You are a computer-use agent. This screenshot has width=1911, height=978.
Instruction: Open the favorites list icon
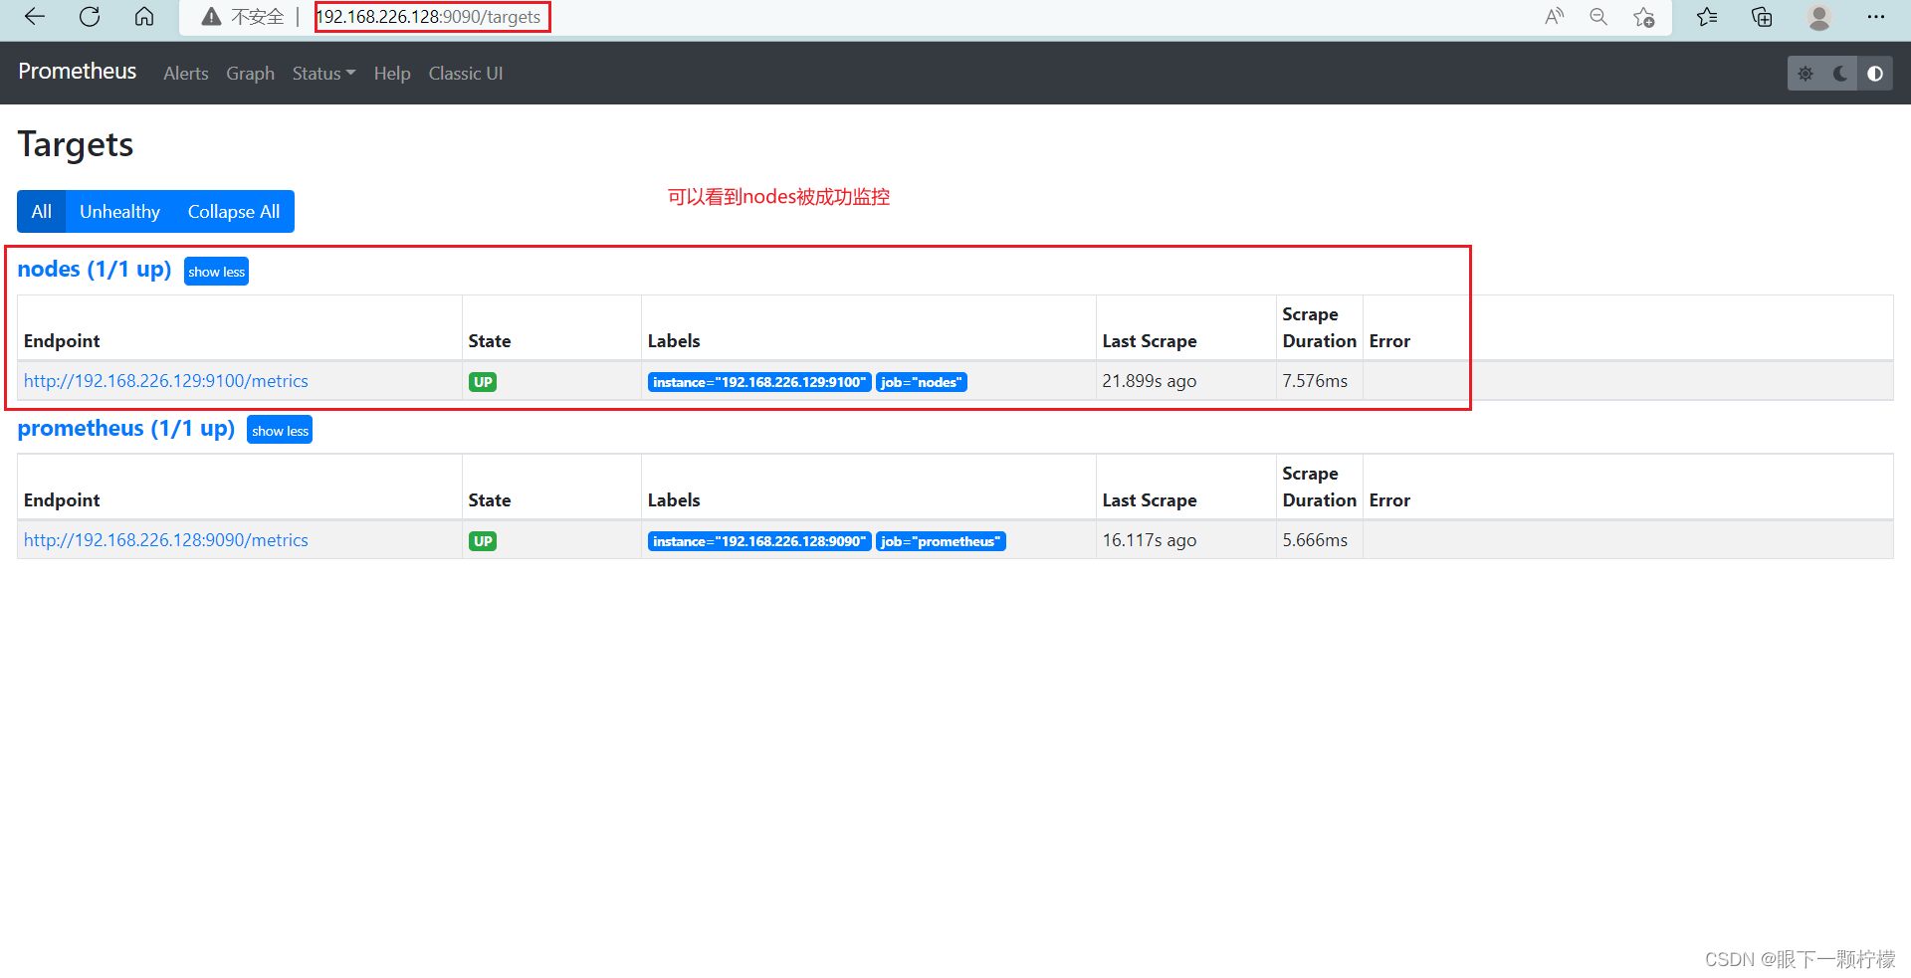point(1707,17)
